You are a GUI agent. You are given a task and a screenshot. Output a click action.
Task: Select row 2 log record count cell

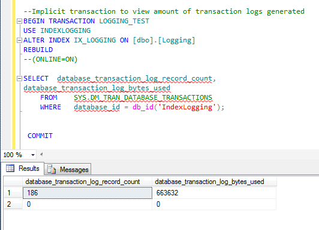(x=88, y=204)
